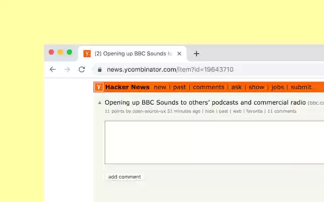
Task: Open the open-source-ux user profile
Action: pos(149,111)
